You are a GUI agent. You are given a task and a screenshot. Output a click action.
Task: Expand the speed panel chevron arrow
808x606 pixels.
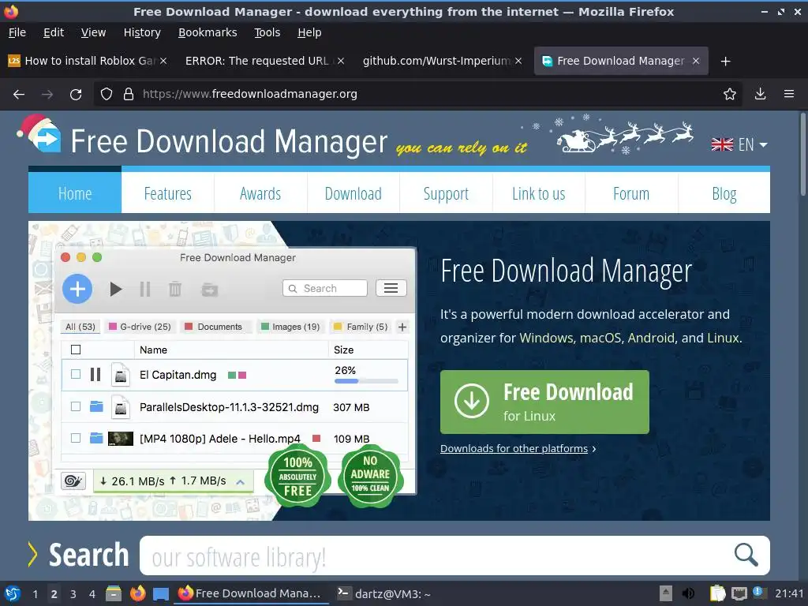(240, 482)
